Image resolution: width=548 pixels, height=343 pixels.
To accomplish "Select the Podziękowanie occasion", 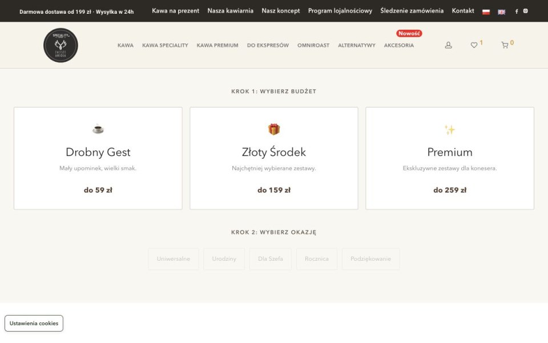I will tap(370, 258).
